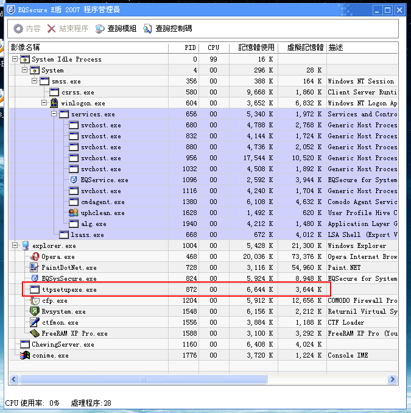Sort by 記憶體使用 column header
This screenshot has width=411, height=413.
coord(253,48)
